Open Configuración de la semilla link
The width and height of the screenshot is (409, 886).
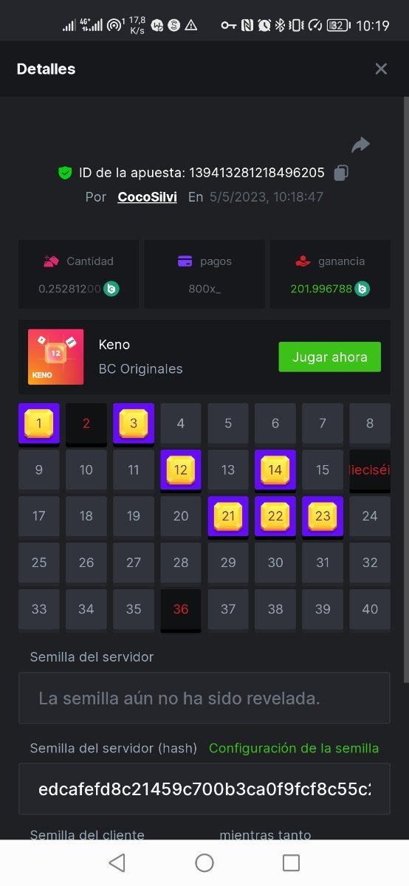(x=294, y=748)
